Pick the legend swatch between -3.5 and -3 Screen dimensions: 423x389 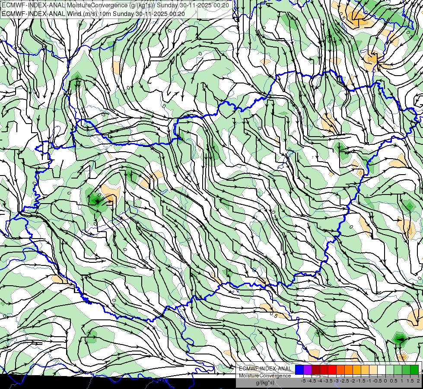332,370
